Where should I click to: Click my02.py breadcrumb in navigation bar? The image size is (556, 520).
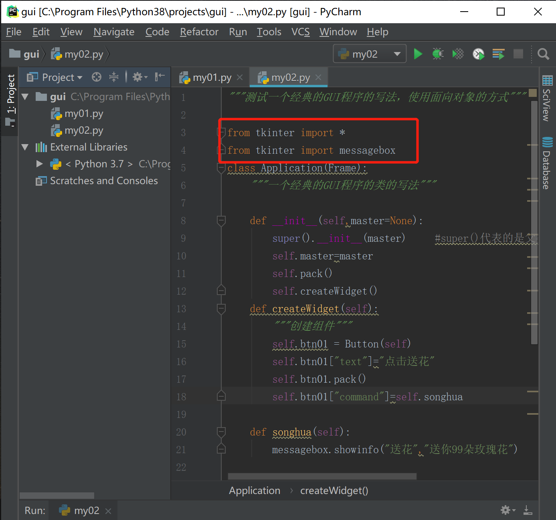pos(77,54)
